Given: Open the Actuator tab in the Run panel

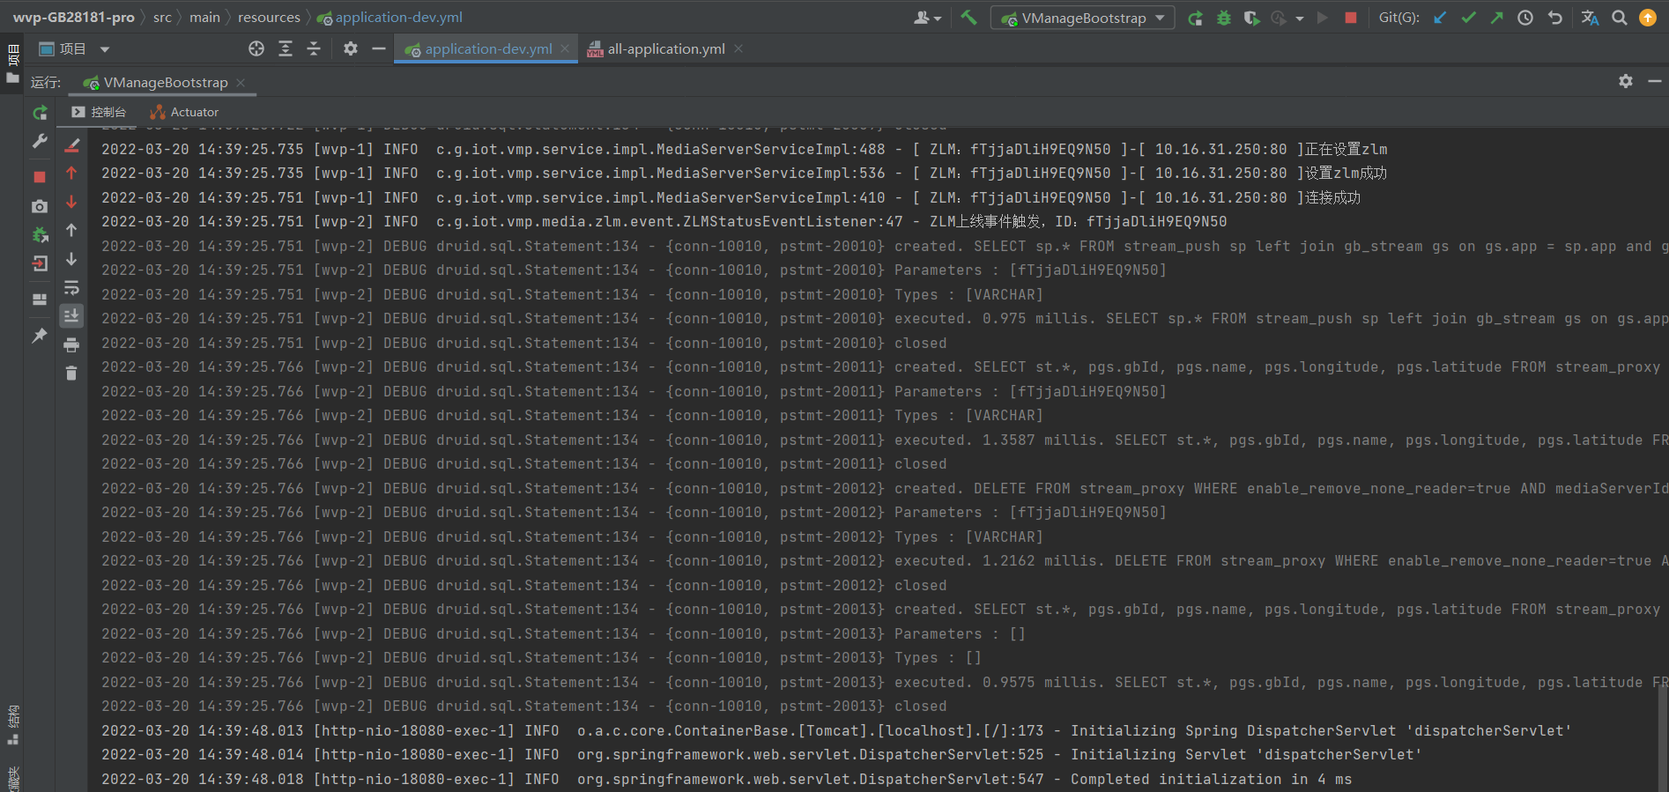Looking at the screenshot, I should point(184,112).
